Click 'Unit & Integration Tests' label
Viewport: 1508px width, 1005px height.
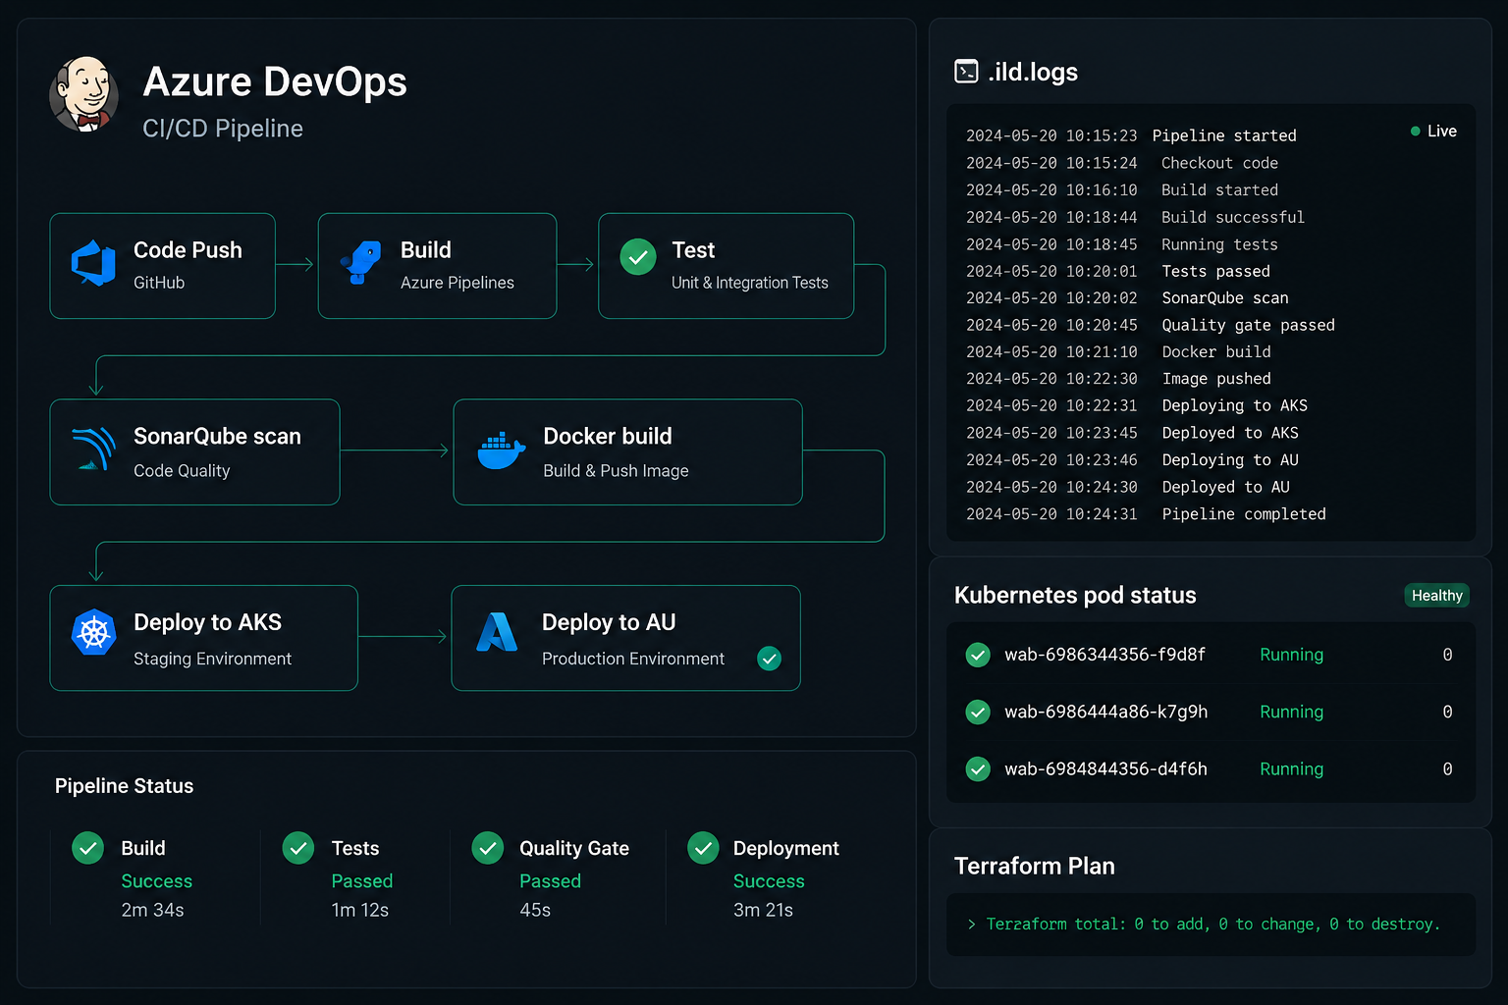pos(749,283)
